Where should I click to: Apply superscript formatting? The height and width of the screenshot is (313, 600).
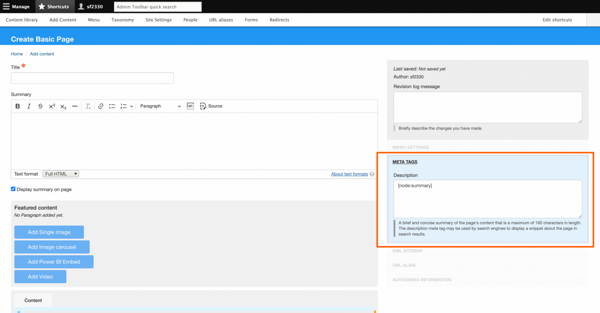point(52,106)
